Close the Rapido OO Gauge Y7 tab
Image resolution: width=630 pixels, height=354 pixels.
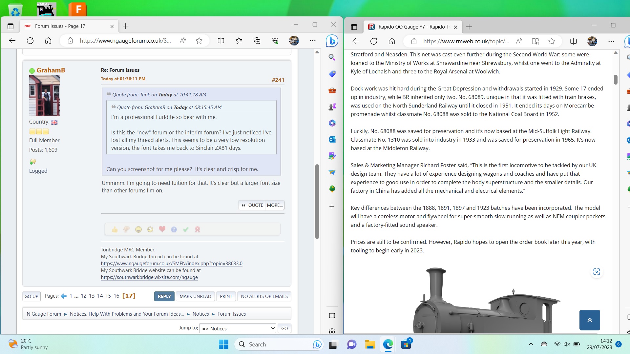455,27
